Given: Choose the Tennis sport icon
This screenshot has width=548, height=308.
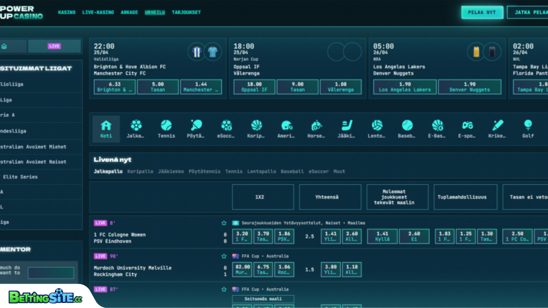Looking at the screenshot, I should point(166,129).
